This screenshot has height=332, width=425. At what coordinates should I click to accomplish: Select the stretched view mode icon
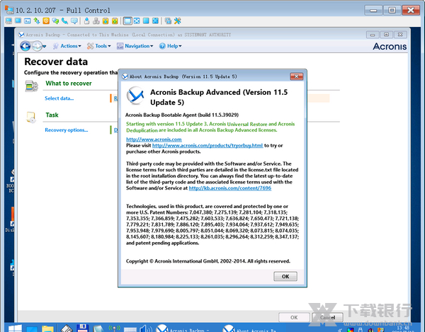pyautogui.click(x=137, y=21)
